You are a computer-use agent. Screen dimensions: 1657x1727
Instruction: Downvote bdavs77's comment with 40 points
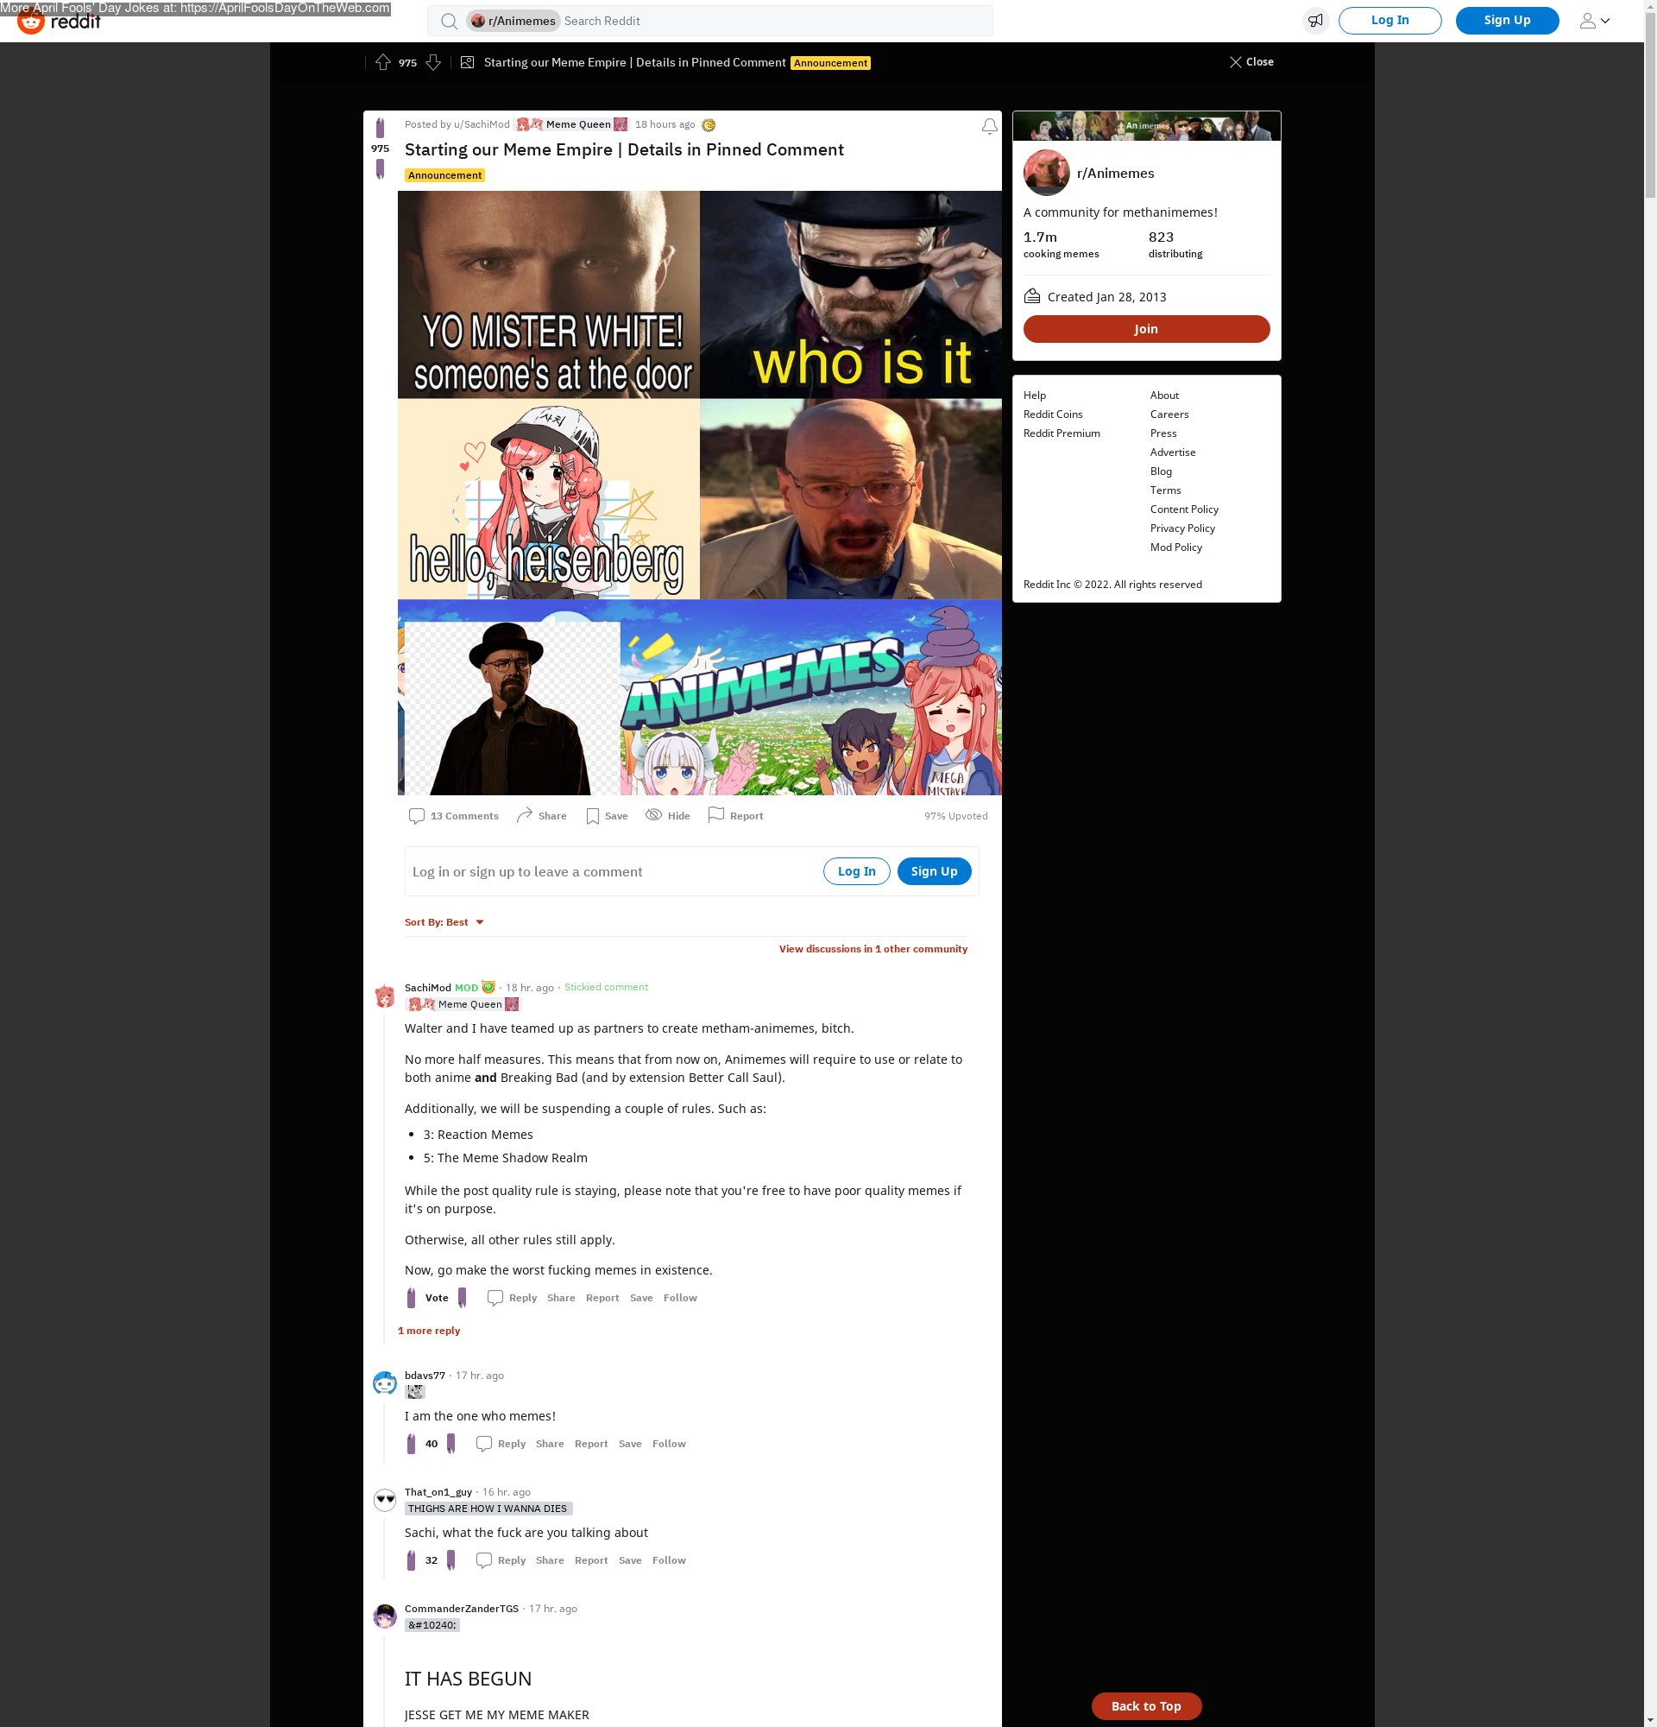coord(450,1444)
